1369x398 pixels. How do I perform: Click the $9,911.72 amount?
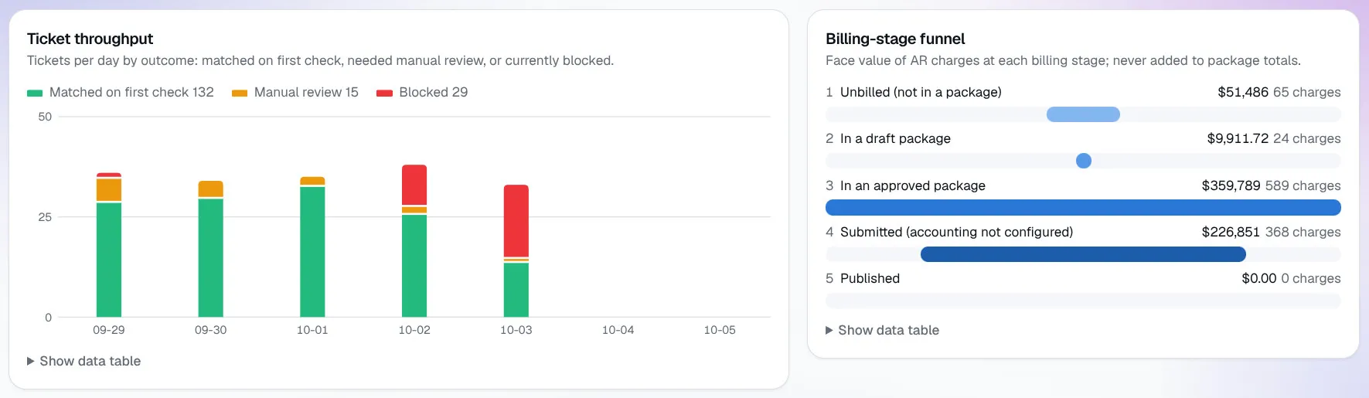pyautogui.click(x=1238, y=138)
